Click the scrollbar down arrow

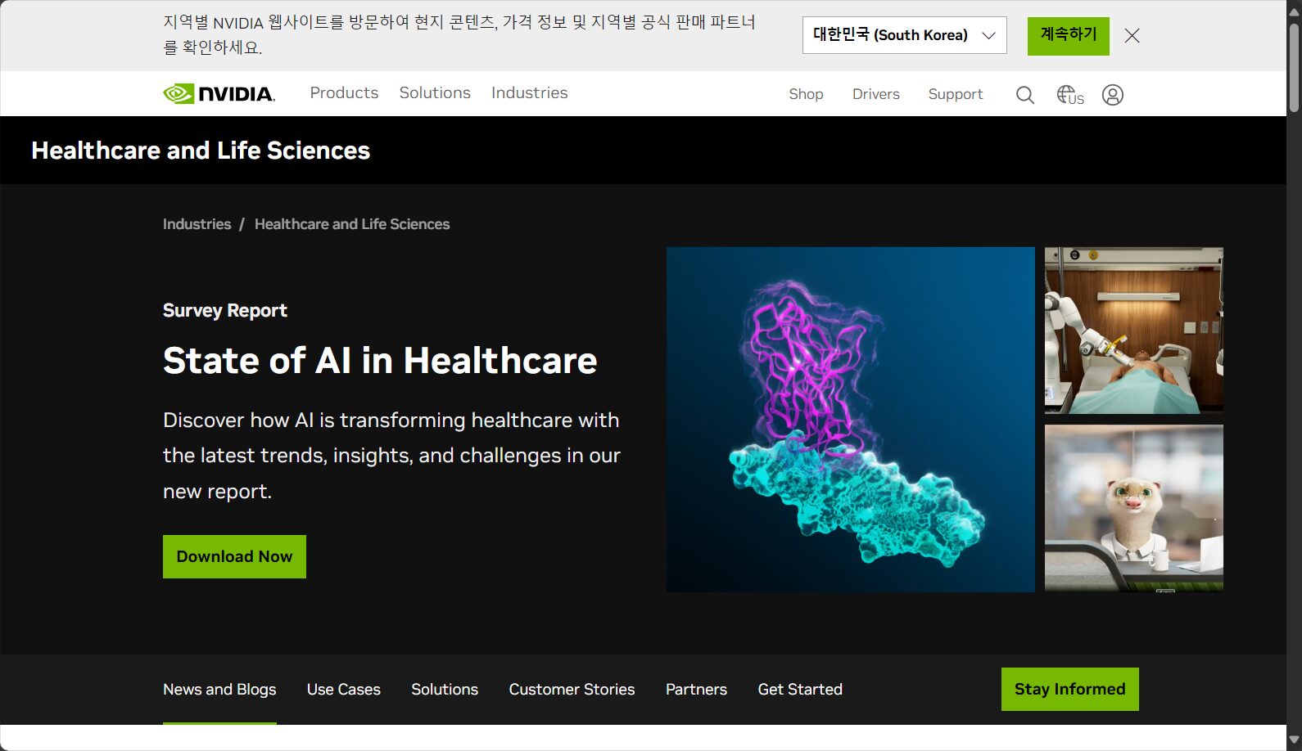[1294, 741]
